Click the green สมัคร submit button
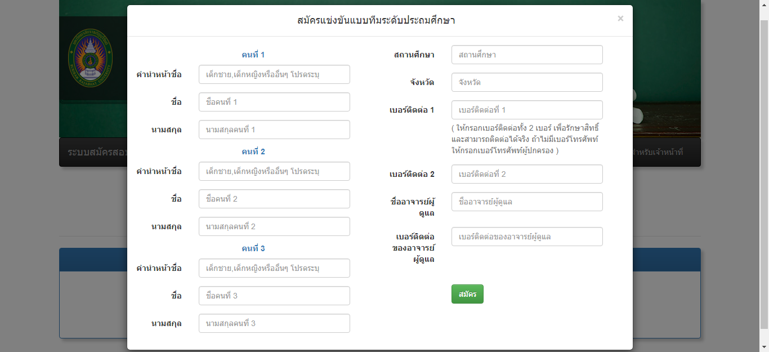The image size is (769, 352). pyautogui.click(x=467, y=294)
